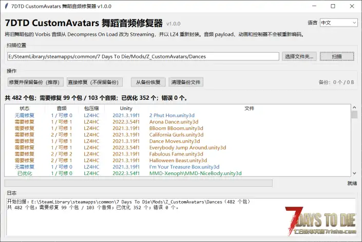Select row Everybody Jump Around.unity3d

178,147
